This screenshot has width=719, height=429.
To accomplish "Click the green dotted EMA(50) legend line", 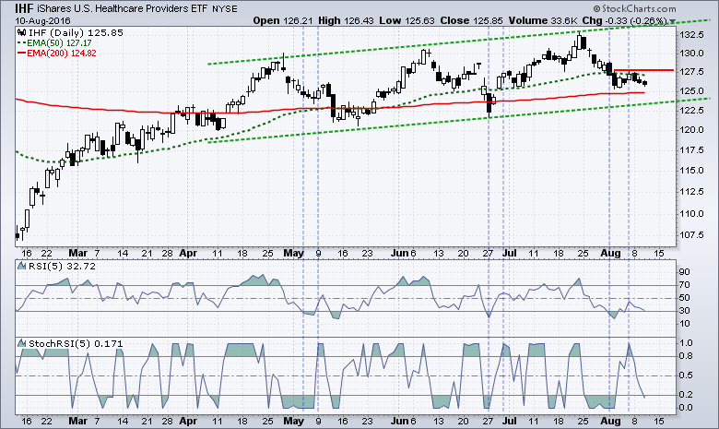I will [x=21, y=42].
